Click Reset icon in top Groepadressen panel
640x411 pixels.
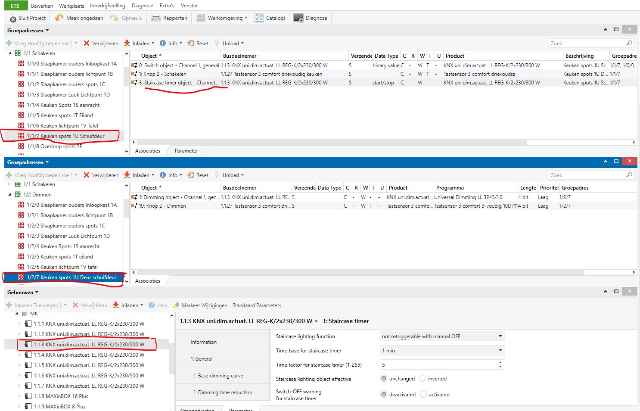coord(191,44)
